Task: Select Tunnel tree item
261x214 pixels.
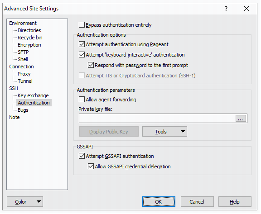Action: coord(25,81)
